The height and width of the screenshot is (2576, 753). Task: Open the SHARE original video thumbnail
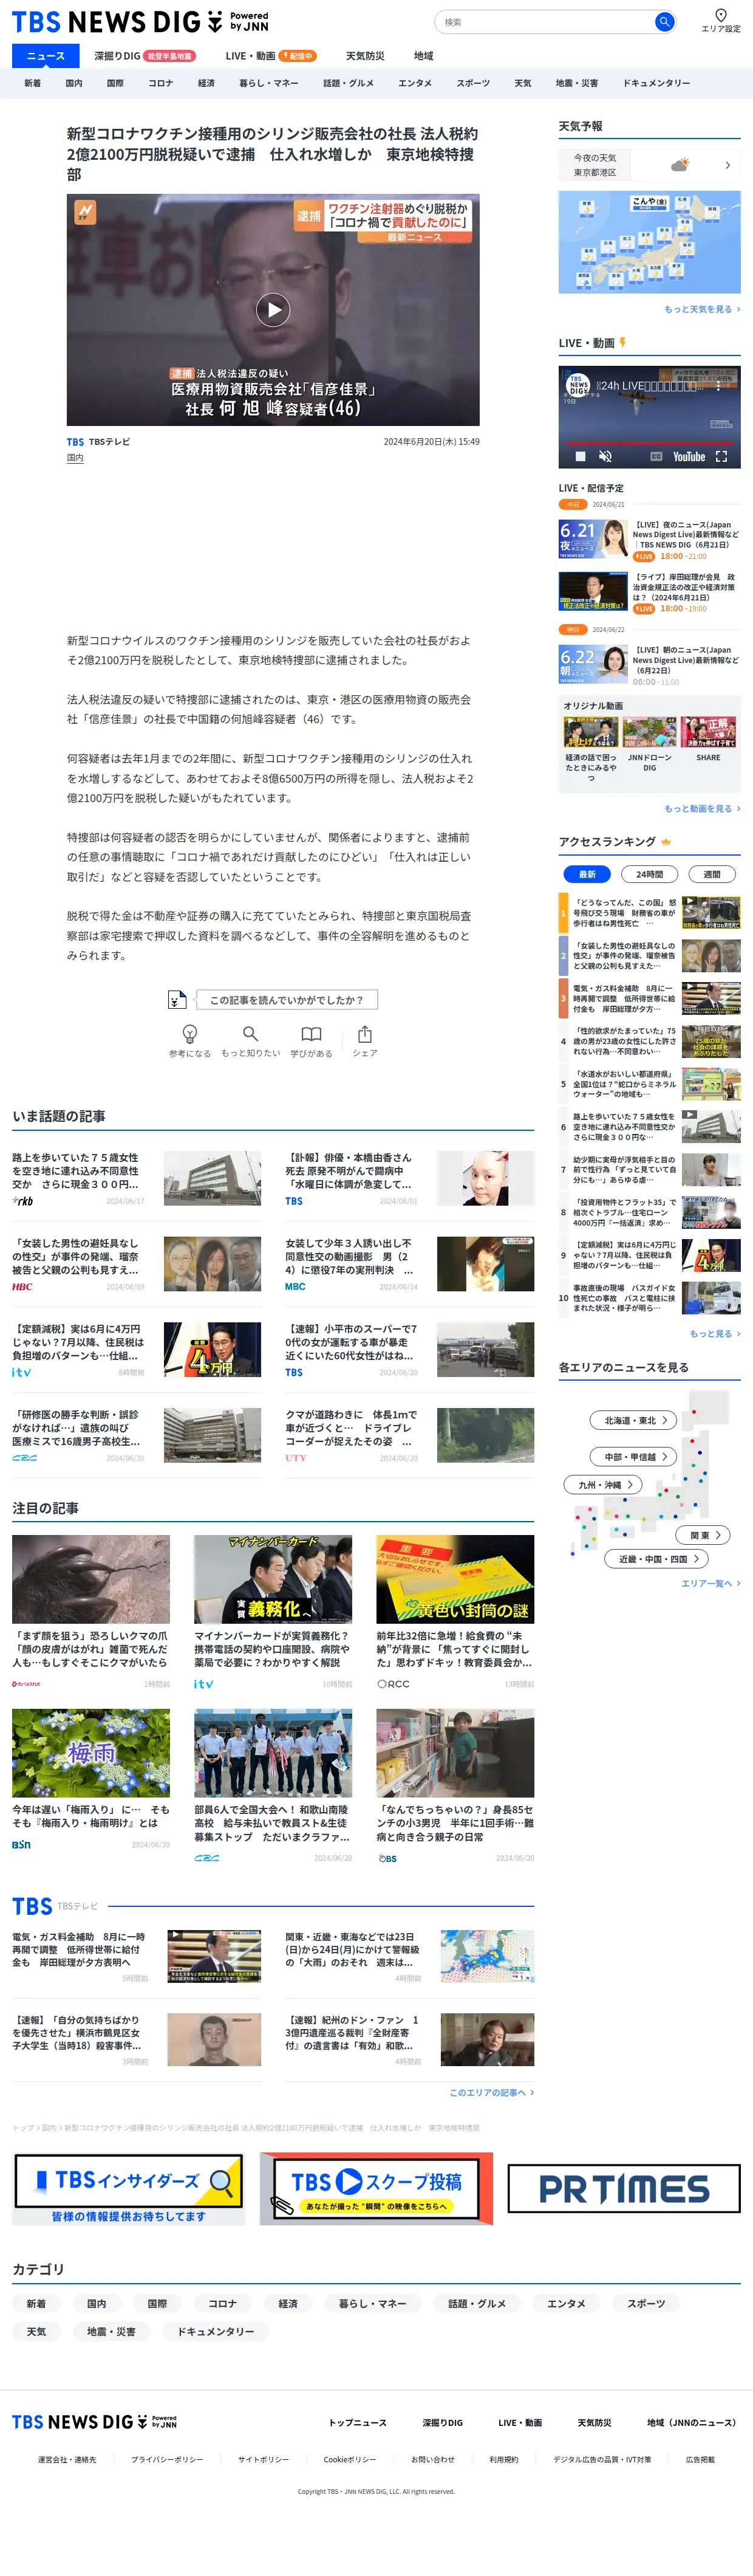click(708, 733)
